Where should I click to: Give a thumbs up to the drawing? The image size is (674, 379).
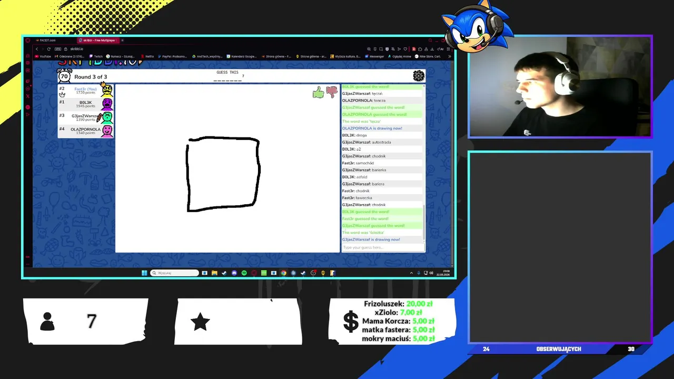point(318,93)
